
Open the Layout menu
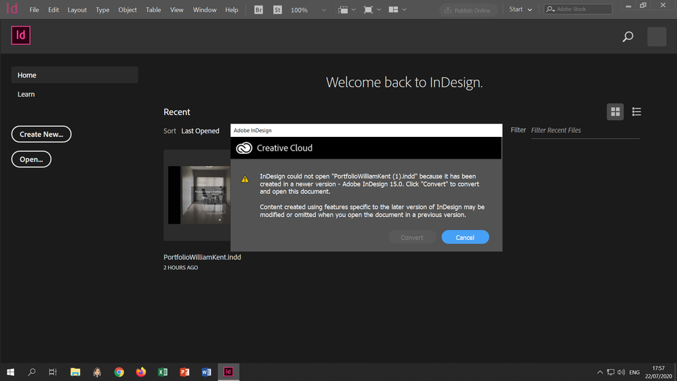tap(77, 9)
